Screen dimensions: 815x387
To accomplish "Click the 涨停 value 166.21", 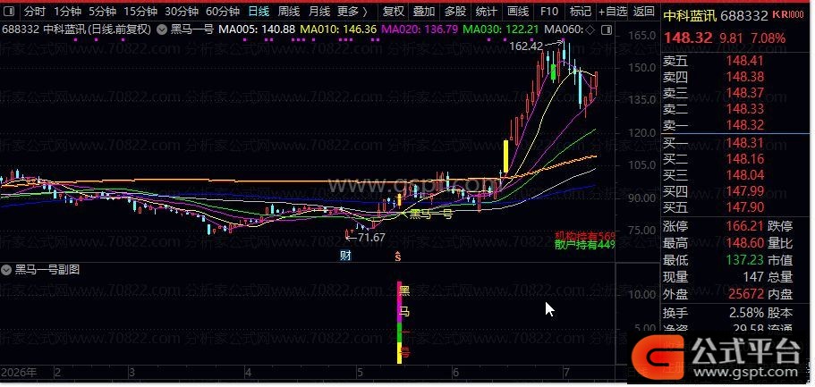I will 745,226.
